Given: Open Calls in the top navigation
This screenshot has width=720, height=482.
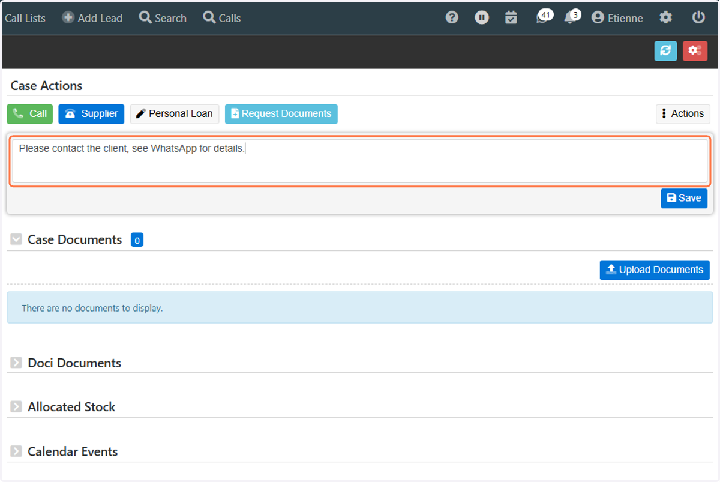Looking at the screenshot, I should pyautogui.click(x=222, y=18).
